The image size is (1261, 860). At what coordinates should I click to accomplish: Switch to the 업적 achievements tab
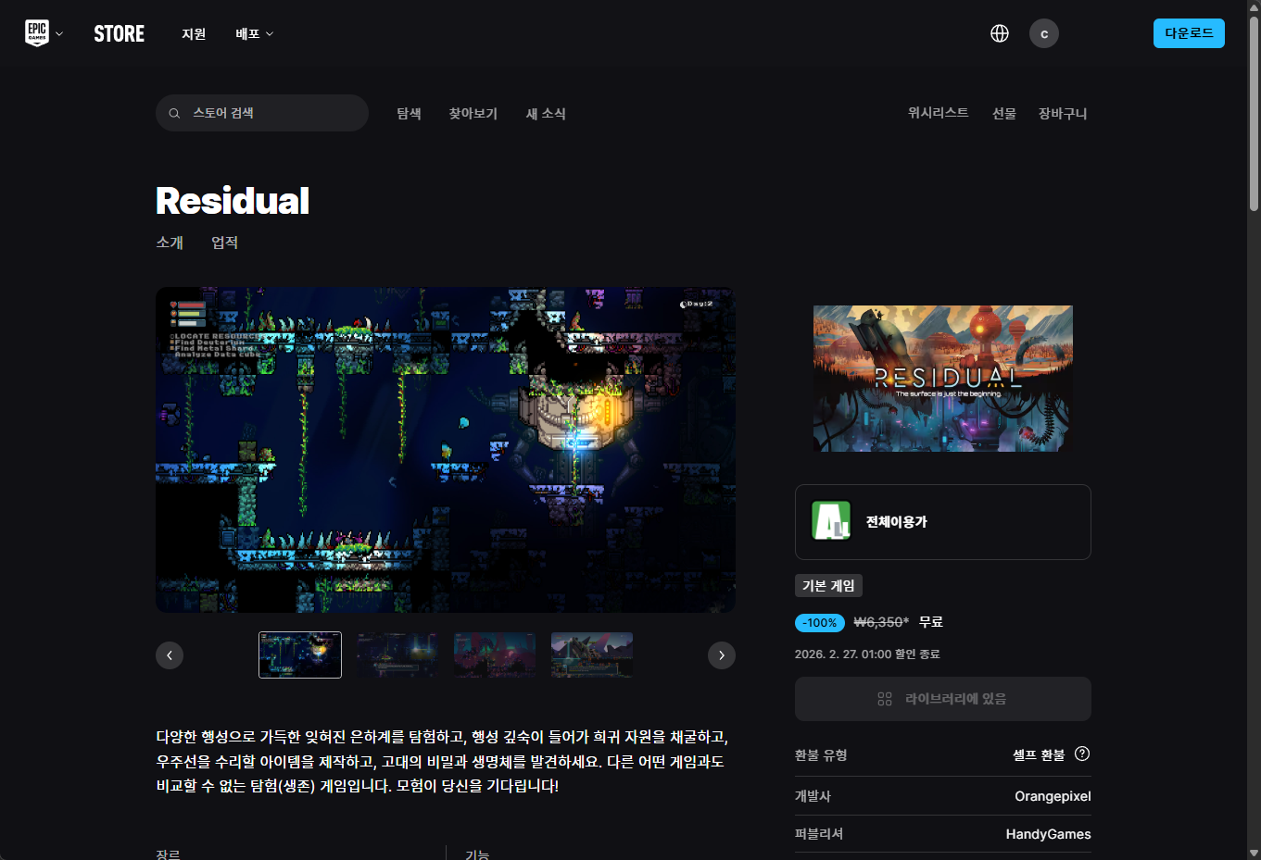click(224, 243)
